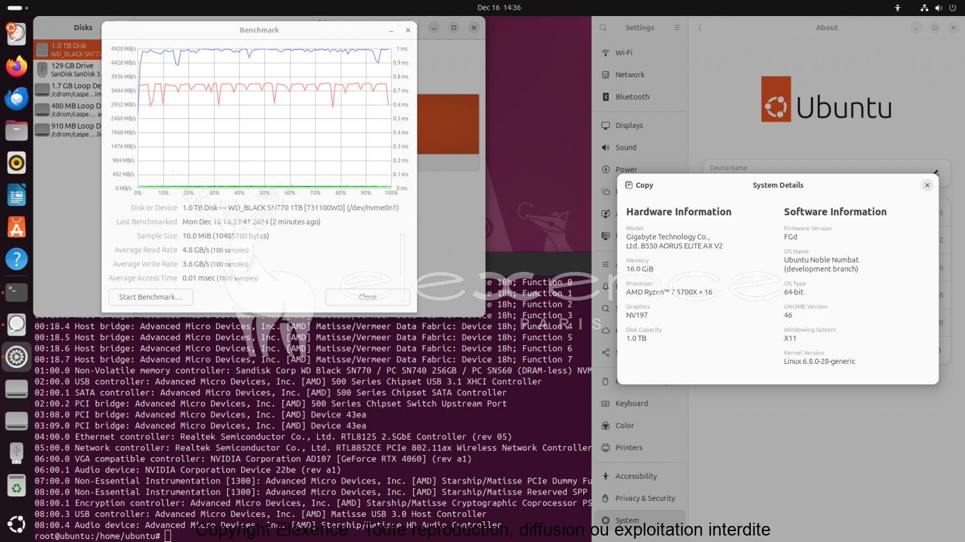Screen dimensions: 965x542
Task: Select the 480 MB Loop Device
Action: coord(68,110)
